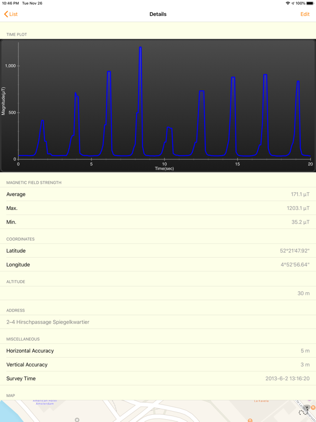The height and width of the screenshot is (422, 316).
Task: Select the Horizontal Accuracy row
Action: click(x=158, y=351)
